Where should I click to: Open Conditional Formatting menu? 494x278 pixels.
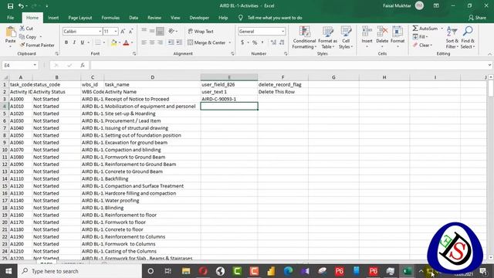(304, 38)
